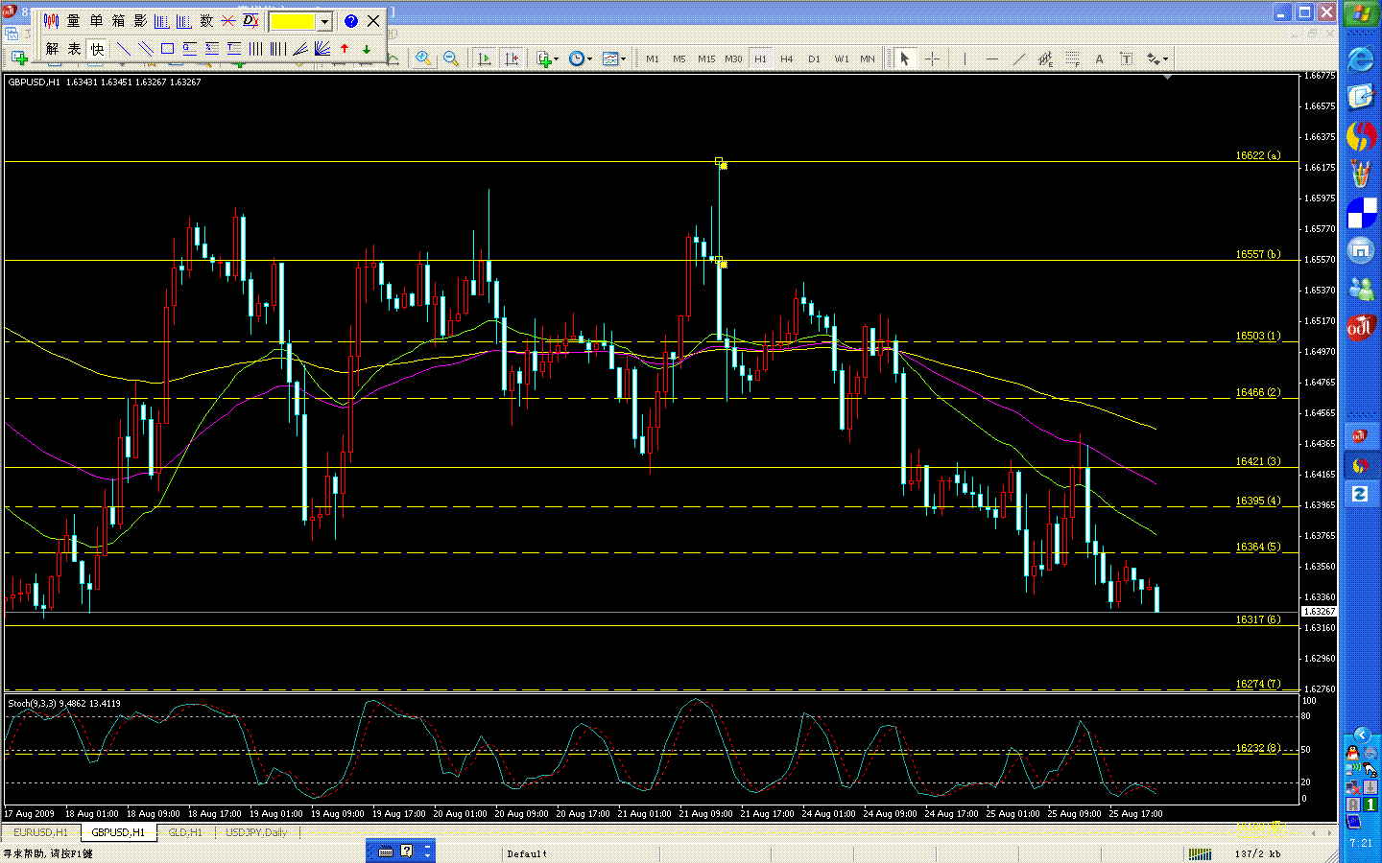The height and width of the screenshot is (863, 1382).
Task: Click the yellow color swatch
Action: click(x=294, y=21)
